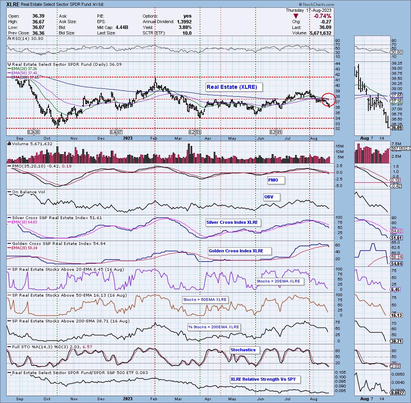The width and height of the screenshot is (411, 403).
Task: Click the '% Stocks > 200EMA XLRE' label
Action: 214,327
